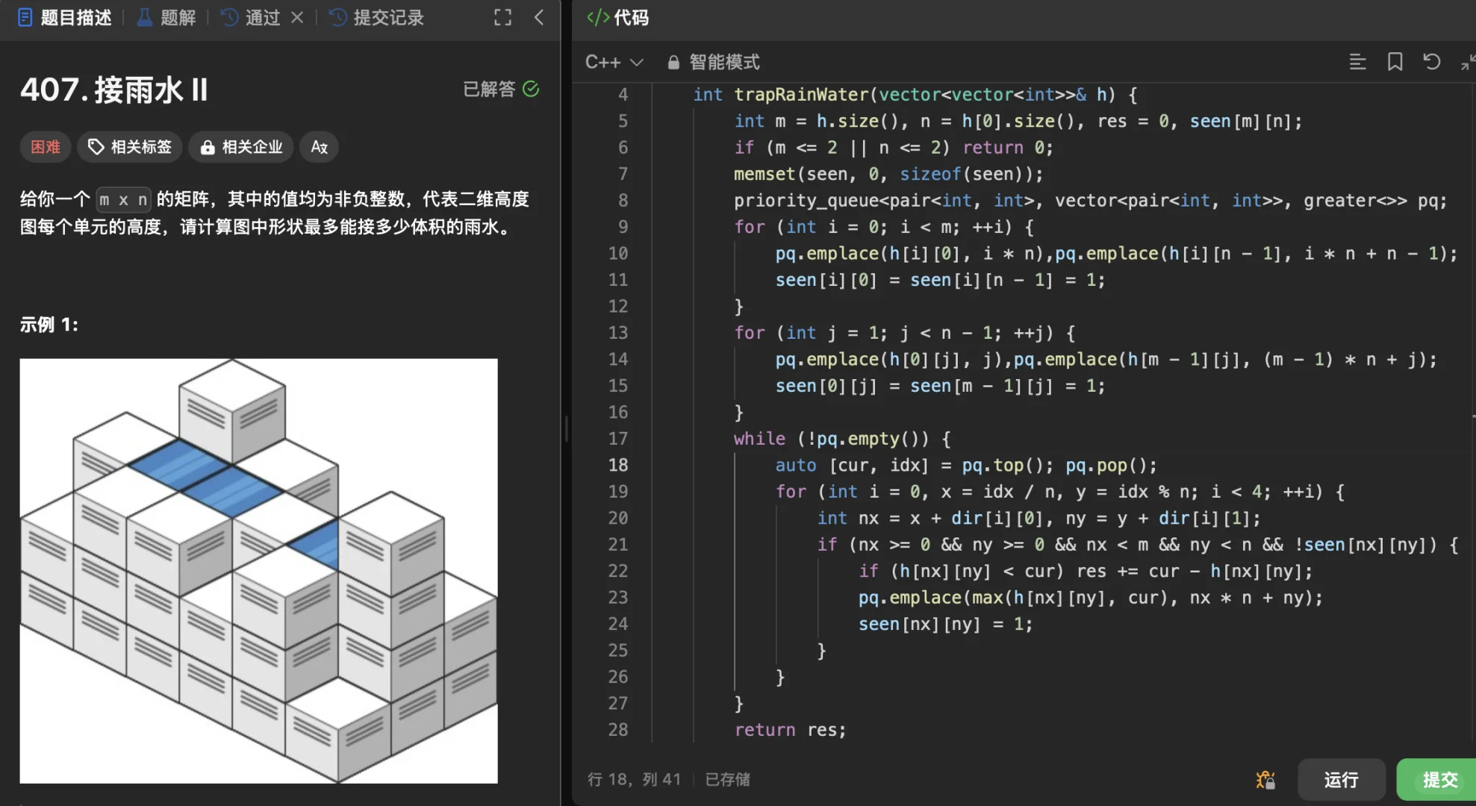Click the 已解答 solved status indicator
The width and height of the screenshot is (1476, 806).
tap(501, 90)
